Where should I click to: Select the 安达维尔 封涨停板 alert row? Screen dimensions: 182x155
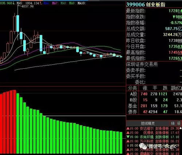tap(153, 128)
